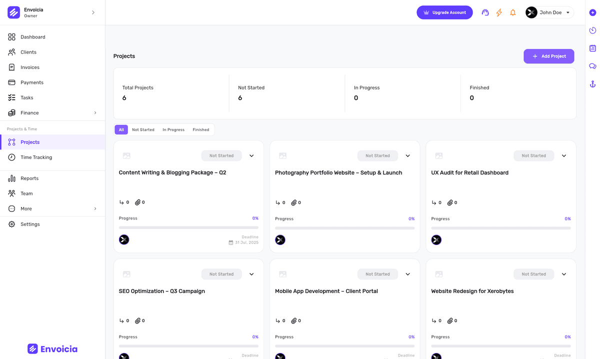Open the stopwatch timer icon on right sidebar
This screenshot has width=600, height=359.
coord(592,30)
